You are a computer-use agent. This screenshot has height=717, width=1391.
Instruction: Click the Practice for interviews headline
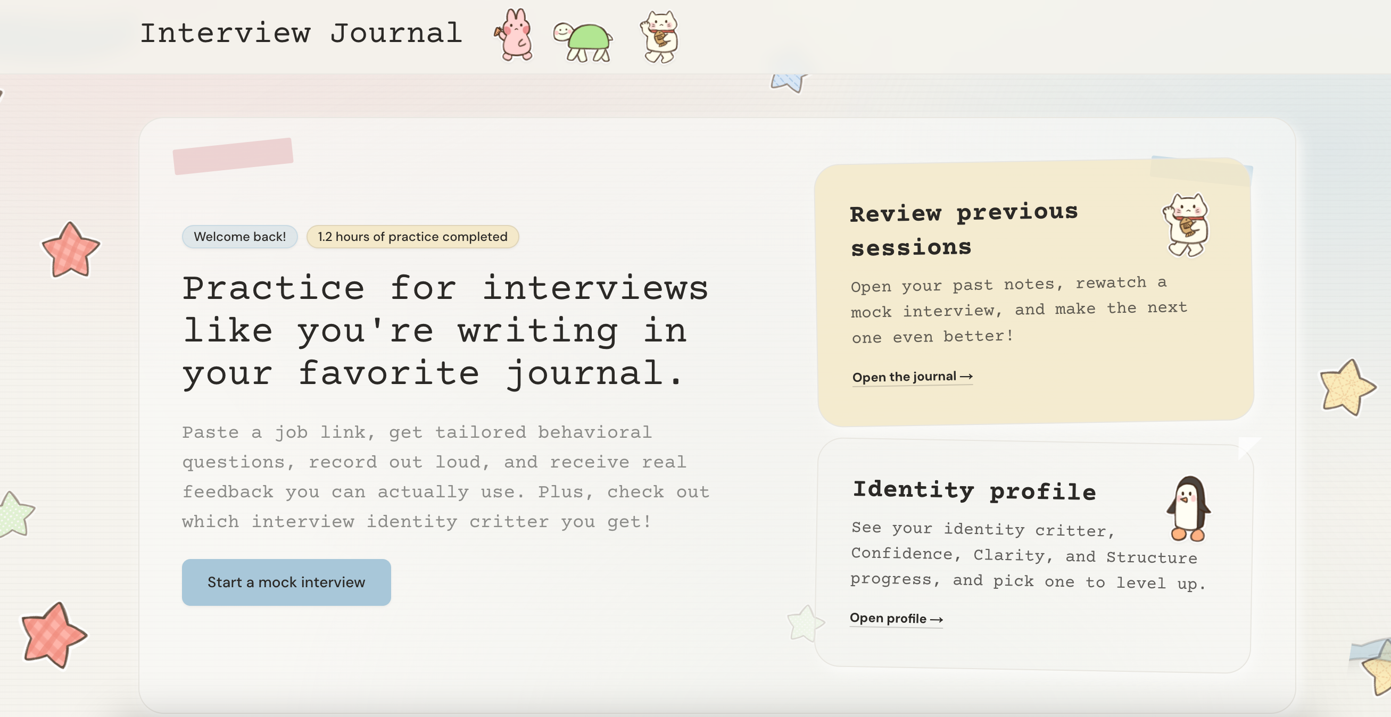point(445,330)
